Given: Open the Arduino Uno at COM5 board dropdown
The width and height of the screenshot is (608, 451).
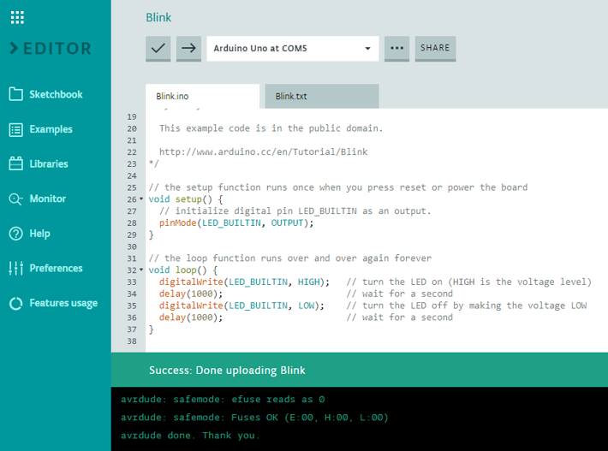Looking at the screenshot, I should click(x=292, y=49).
